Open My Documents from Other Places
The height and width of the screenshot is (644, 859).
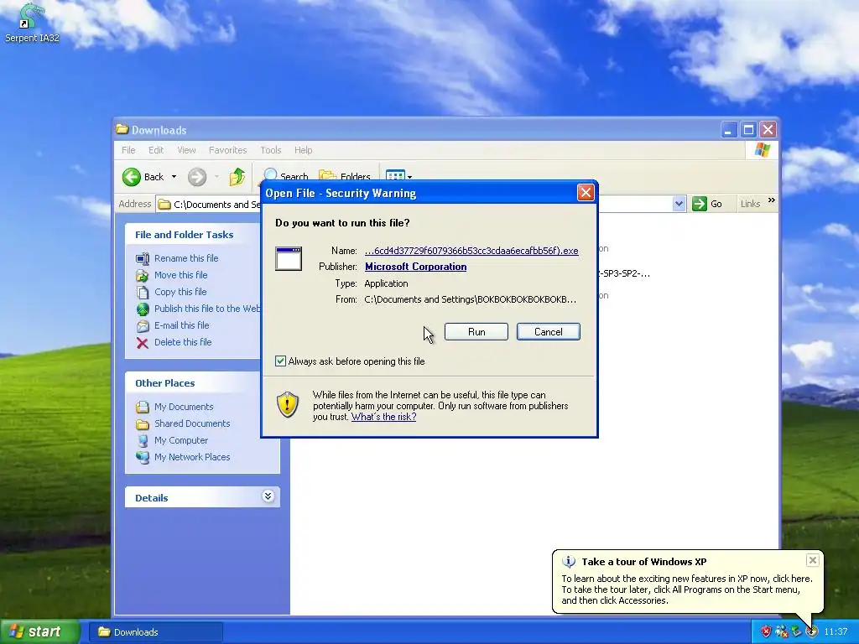184,407
